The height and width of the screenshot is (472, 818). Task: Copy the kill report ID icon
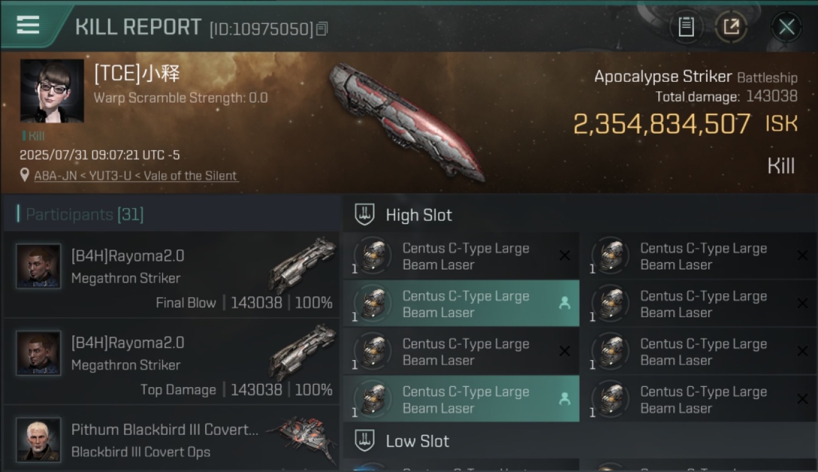[322, 29]
